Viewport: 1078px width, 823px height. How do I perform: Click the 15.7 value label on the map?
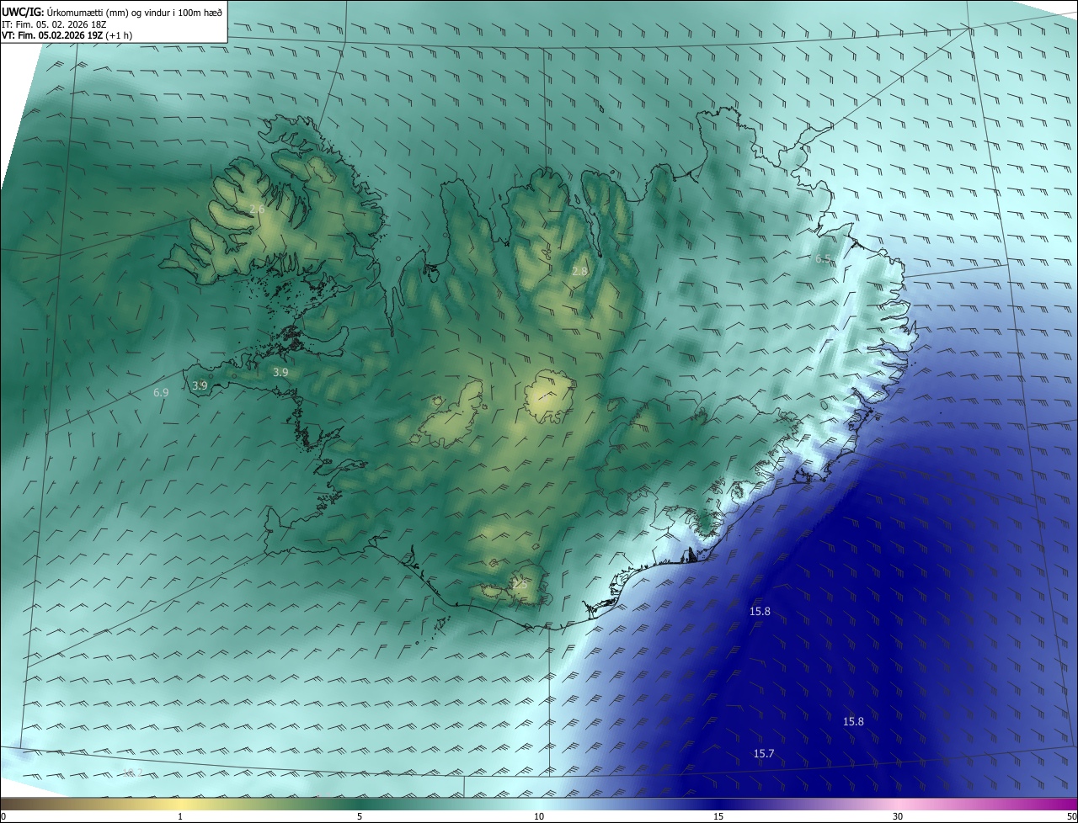pos(764,754)
